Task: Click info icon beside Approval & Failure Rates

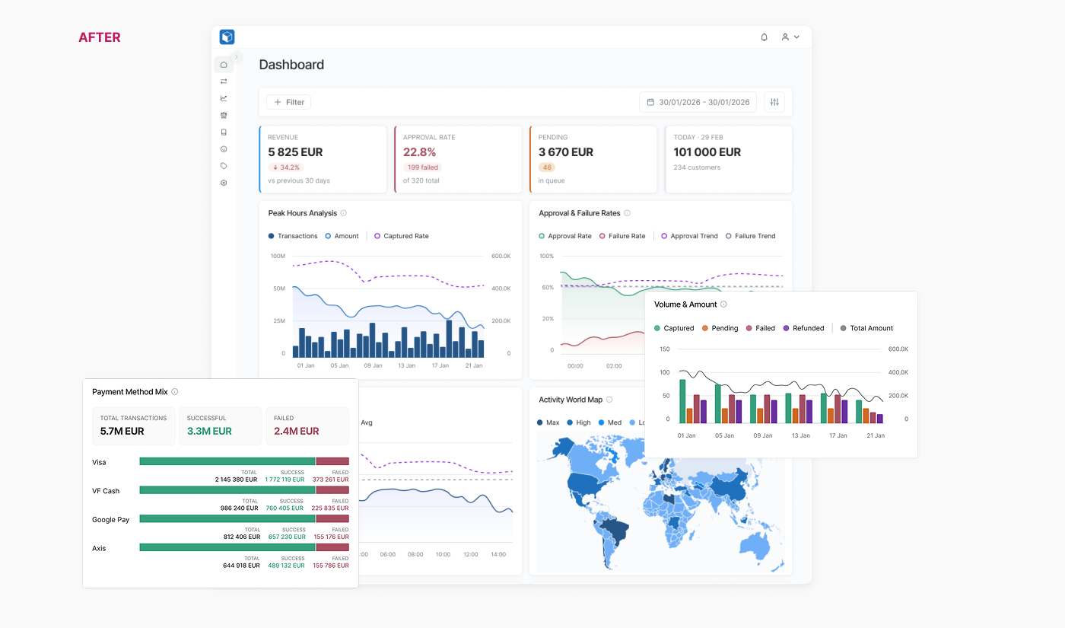Action: point(627,213)
